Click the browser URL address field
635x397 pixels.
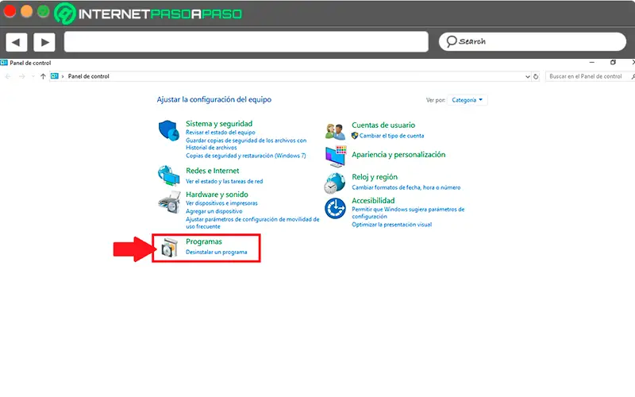tap(246, 42)
